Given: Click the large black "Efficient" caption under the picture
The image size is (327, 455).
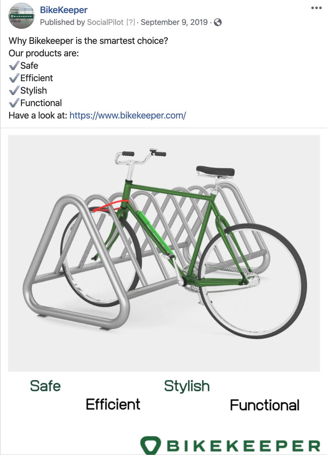Looking at the screenshot, I should coord(113,404).
